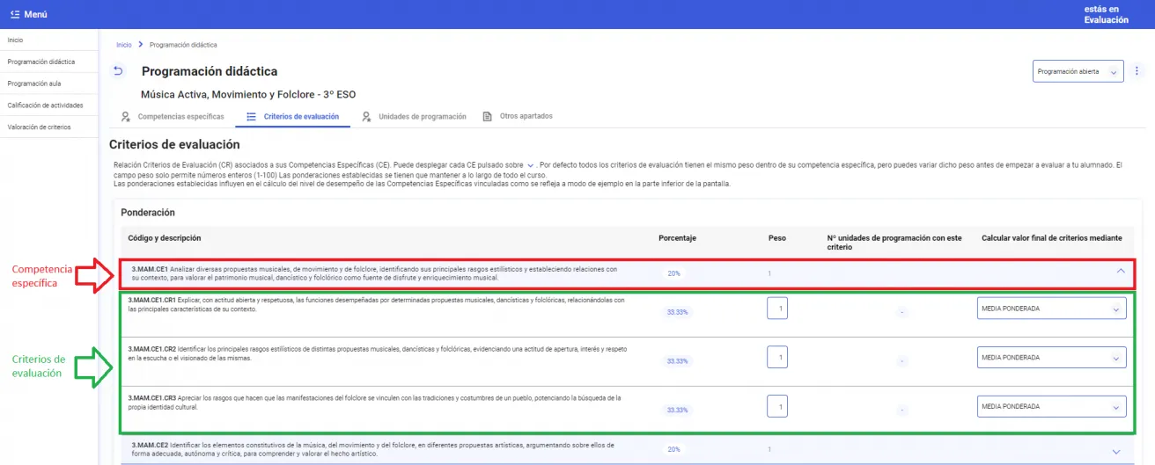Click the breadcrumb chevron separator after Inicio
Screen dimensions: 1155x465
(141, 45)
